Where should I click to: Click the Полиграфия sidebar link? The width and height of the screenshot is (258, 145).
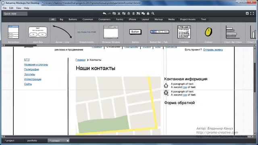[31, 69]
